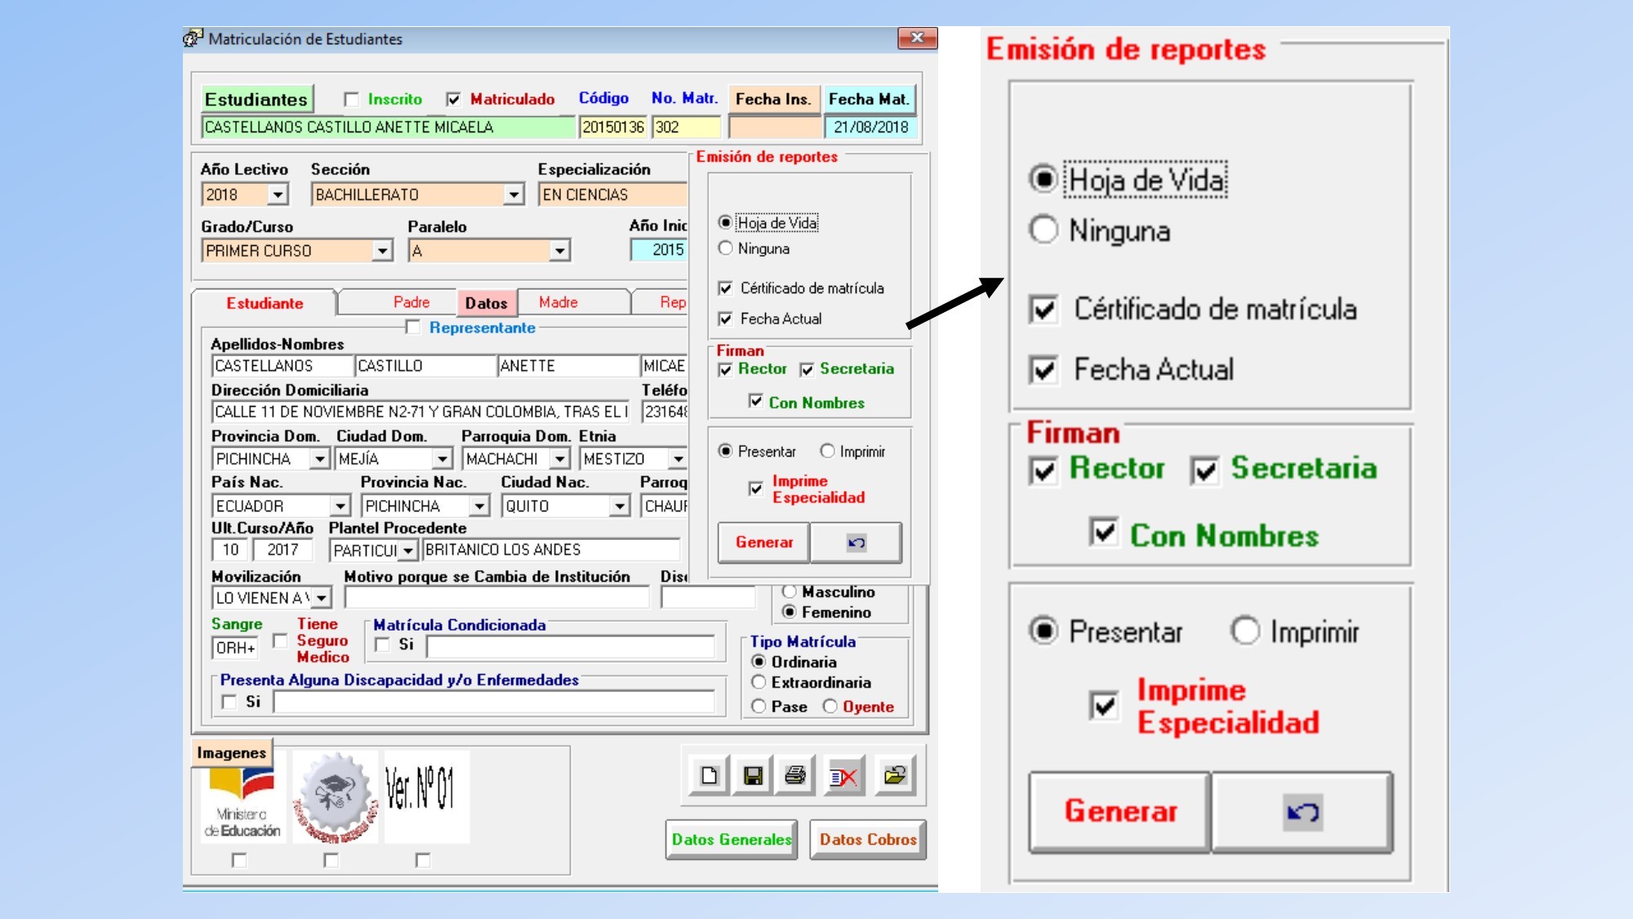Click the Dirección Domiciliaria address field

tap(420, 412)
